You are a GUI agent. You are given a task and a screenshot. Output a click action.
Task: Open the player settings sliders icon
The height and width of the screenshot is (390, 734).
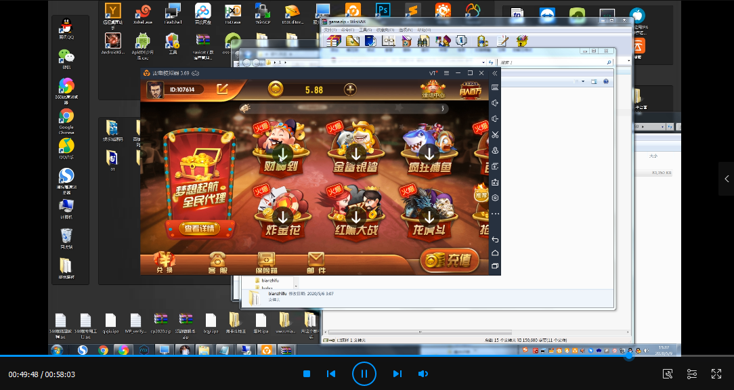click(692, 374)
